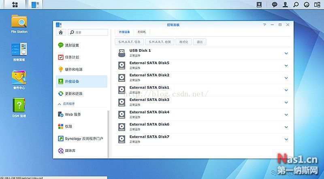Expand External SATA Disk5 chevron

pyautogui.click(x=286, y=66)
